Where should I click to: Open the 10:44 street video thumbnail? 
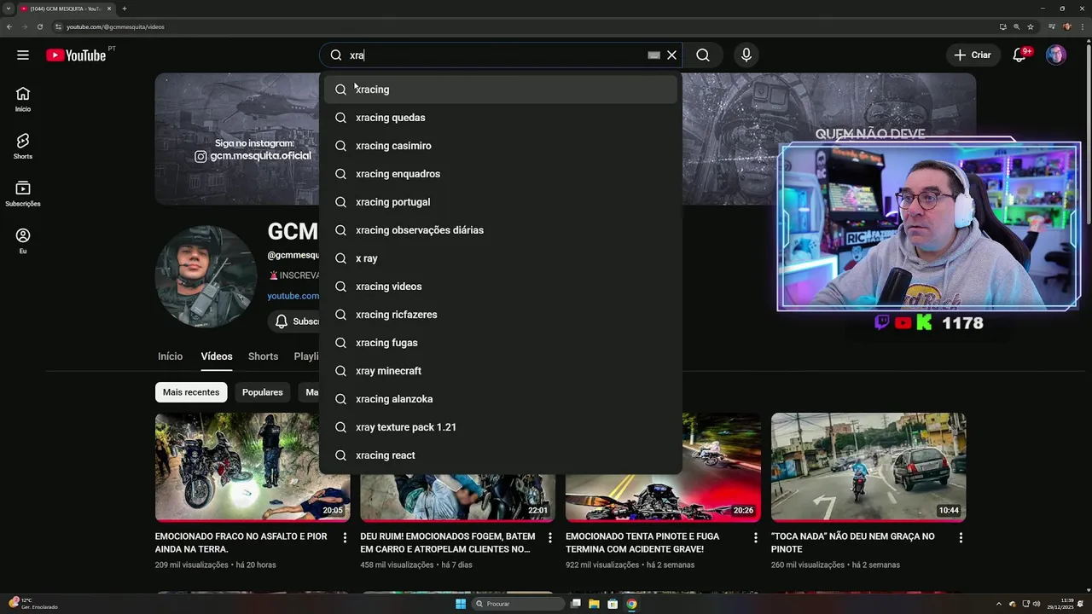coord(868,467)
